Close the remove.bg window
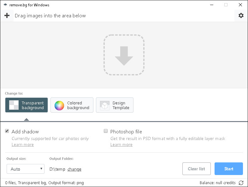Screen dimensions: 248x187 [240, 5]
